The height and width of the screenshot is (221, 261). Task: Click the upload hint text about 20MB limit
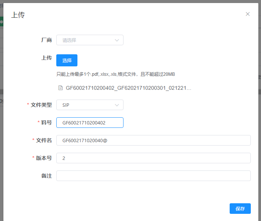[116, 74]
